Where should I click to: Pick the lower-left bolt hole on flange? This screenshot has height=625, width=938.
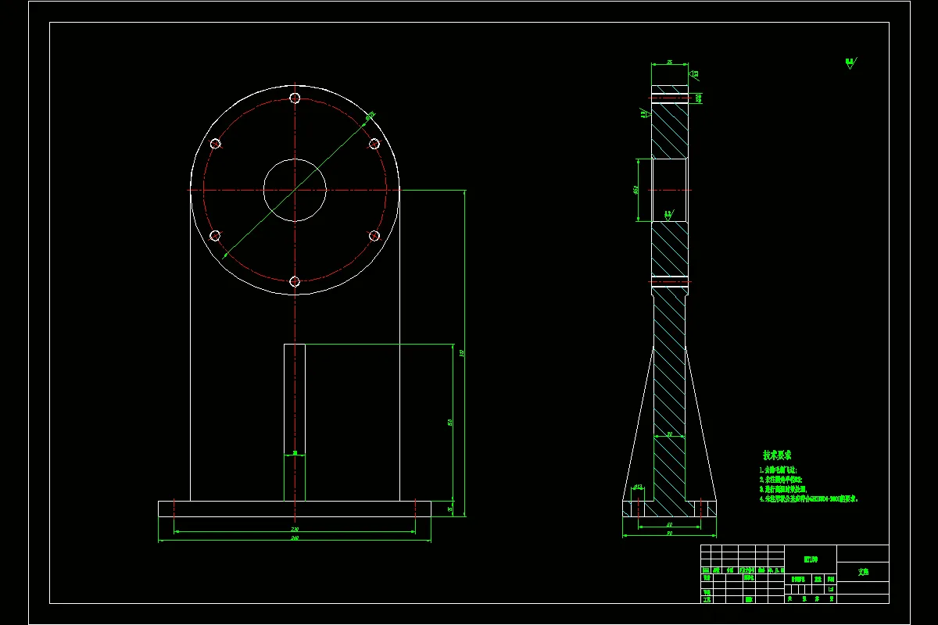(216, 235)
